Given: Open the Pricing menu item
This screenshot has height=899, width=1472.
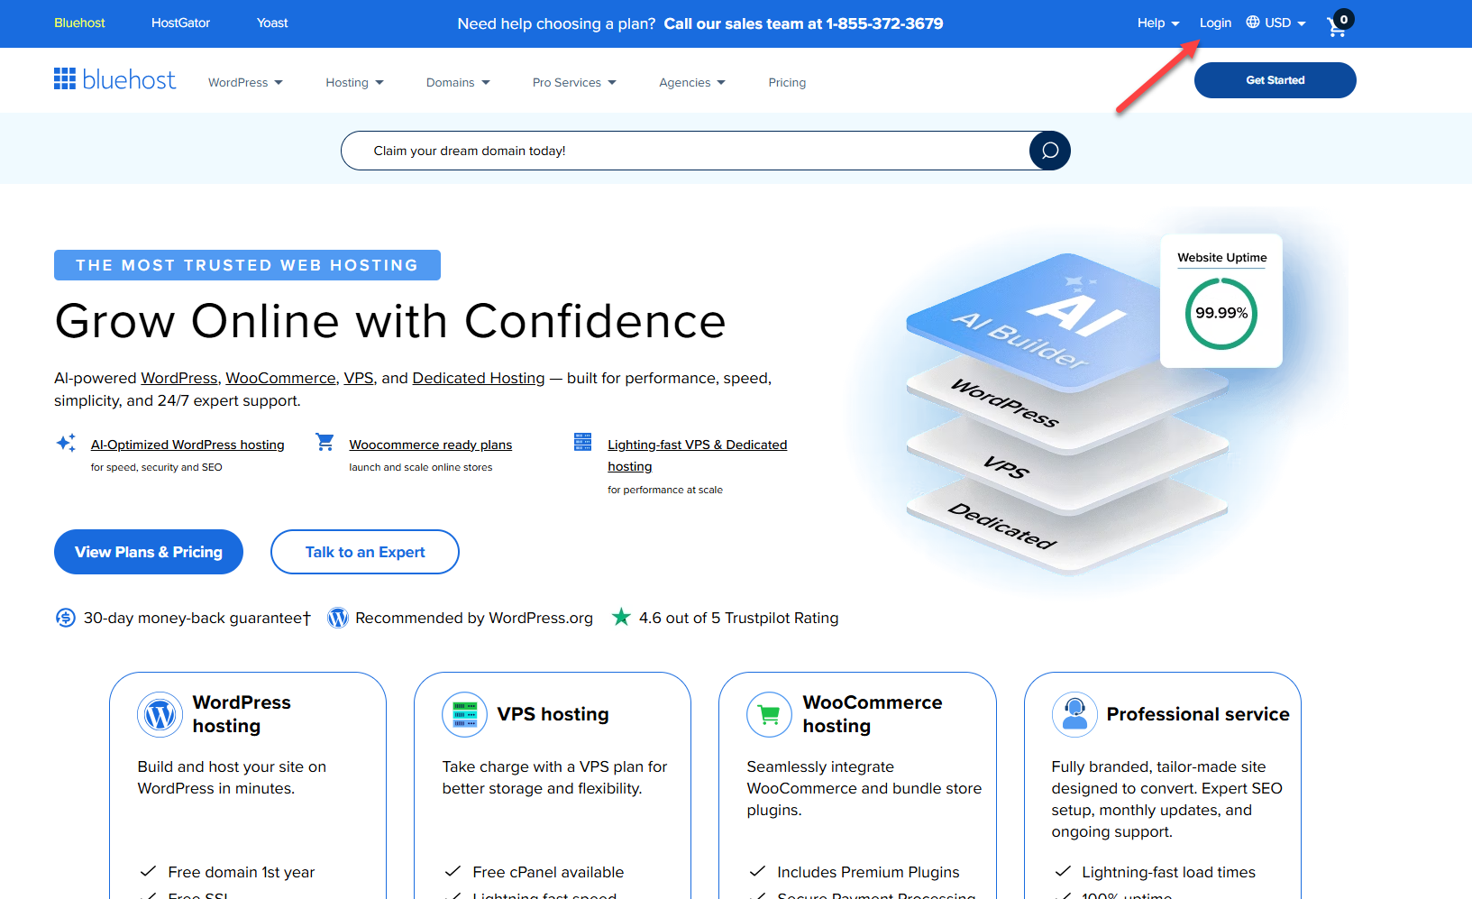Looking at the screenshot, I should (787, 83).
